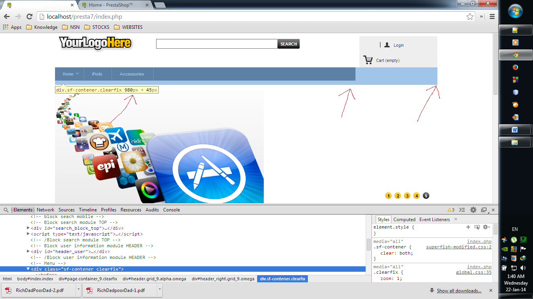The height and width of the screenshot is (299, 533).
Task: Toggle element state selector icon in Styles
Action: (477, 227)
